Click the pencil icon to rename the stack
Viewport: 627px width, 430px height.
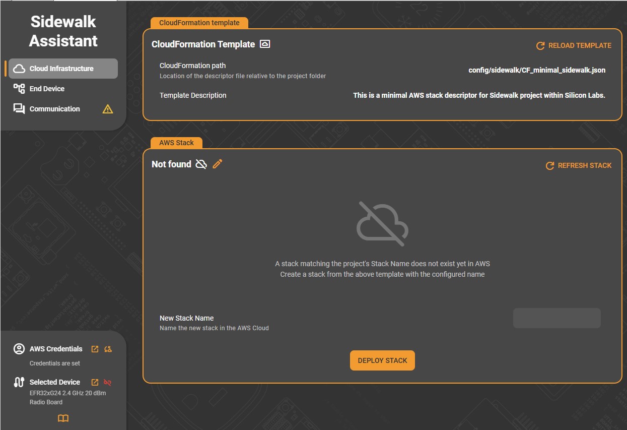click(x=217, y=164)
